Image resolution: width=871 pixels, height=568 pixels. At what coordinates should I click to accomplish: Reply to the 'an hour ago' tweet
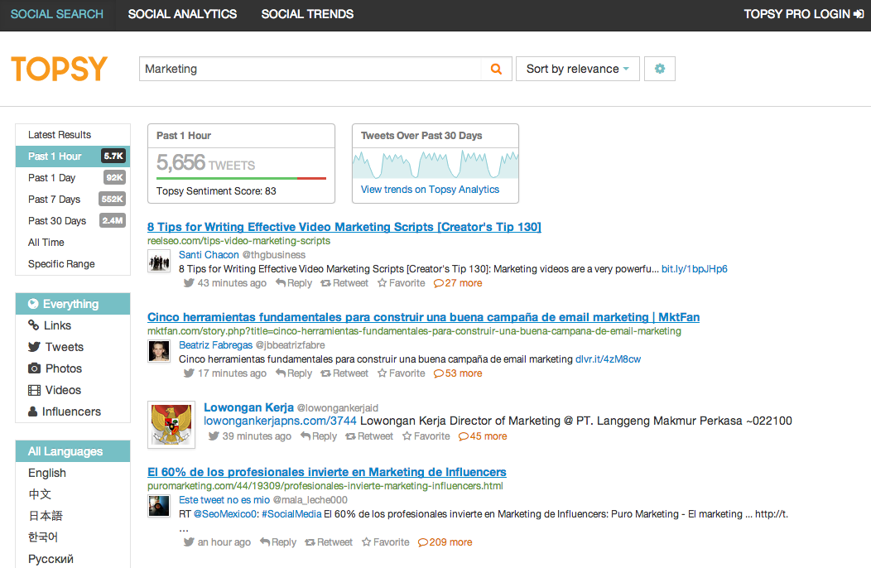278,542
